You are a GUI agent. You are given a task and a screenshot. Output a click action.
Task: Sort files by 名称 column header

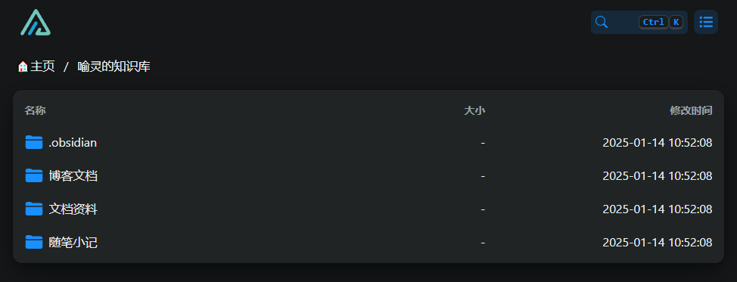pos(36,111)
